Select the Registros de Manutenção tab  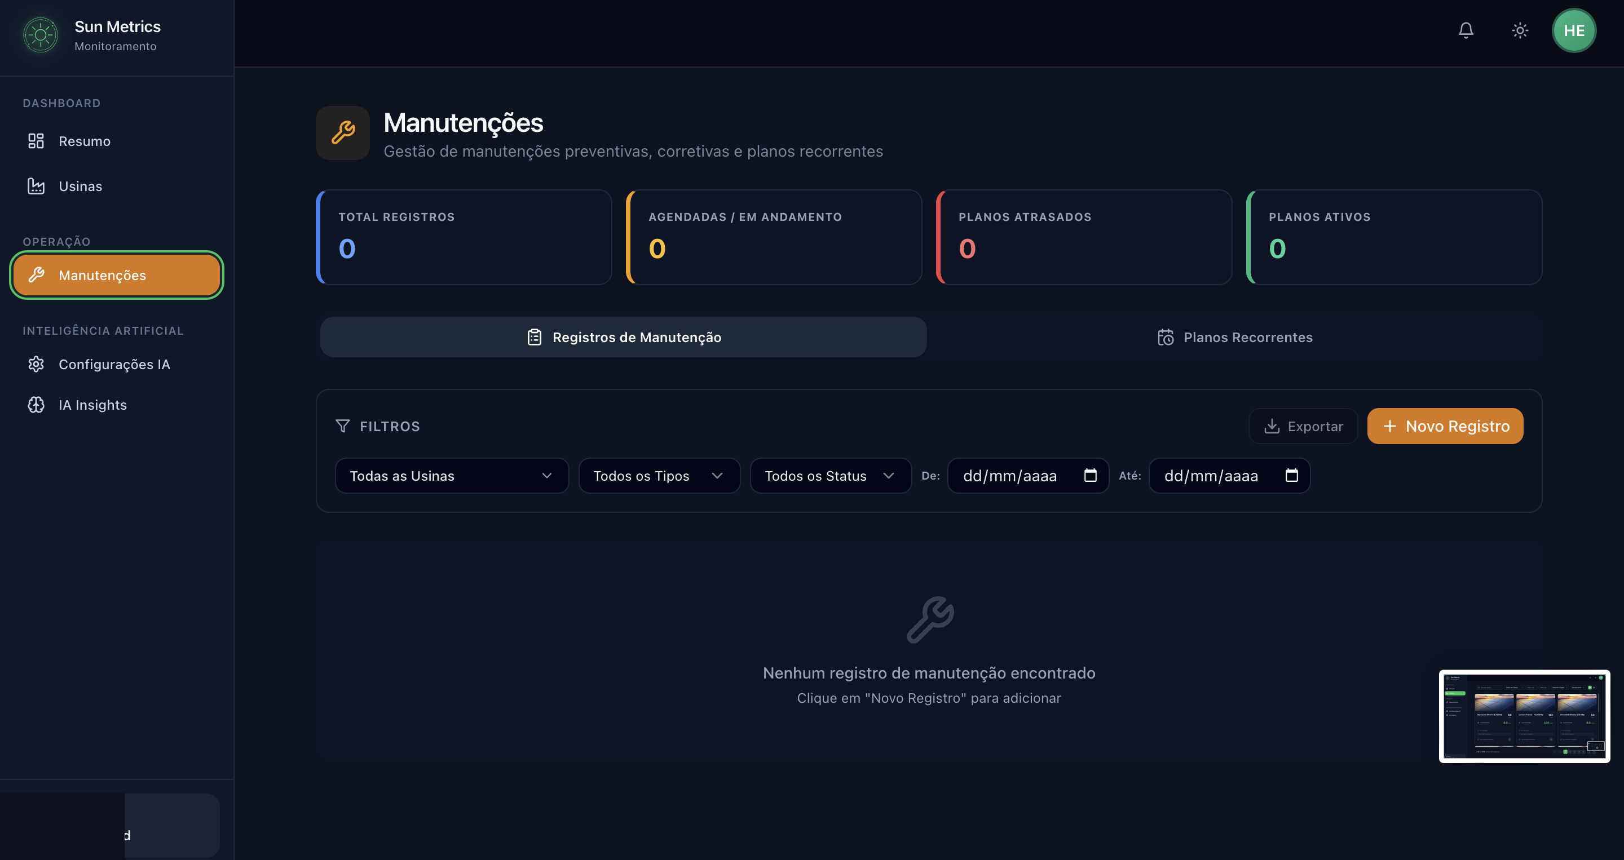[623, 337]
